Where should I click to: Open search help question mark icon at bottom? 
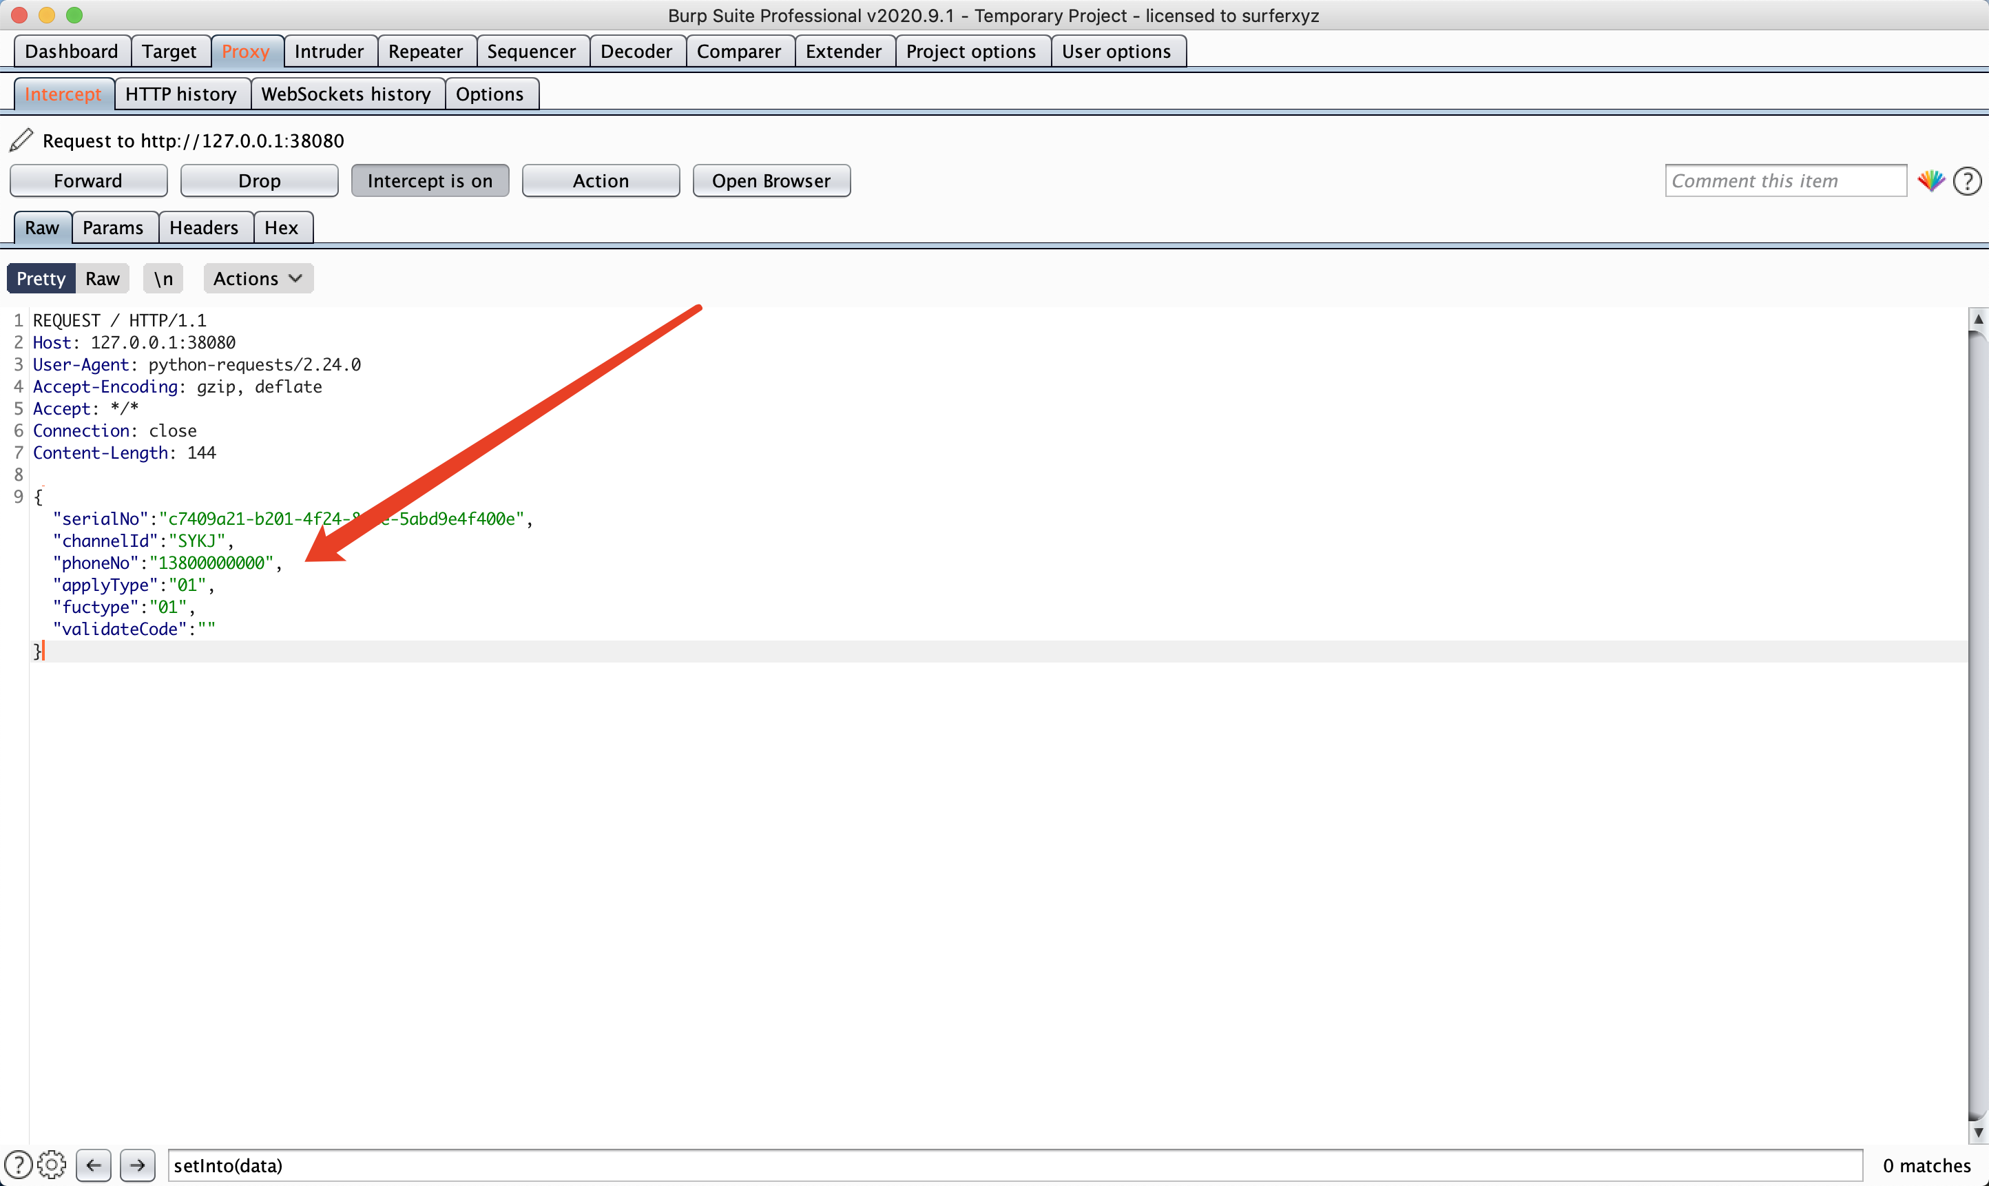[x=18, y=1165]
